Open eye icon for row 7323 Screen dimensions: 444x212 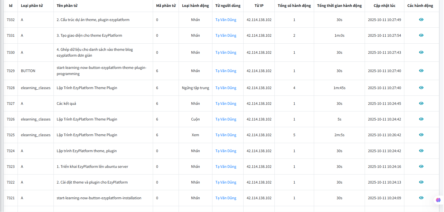[x=421, y=167]
